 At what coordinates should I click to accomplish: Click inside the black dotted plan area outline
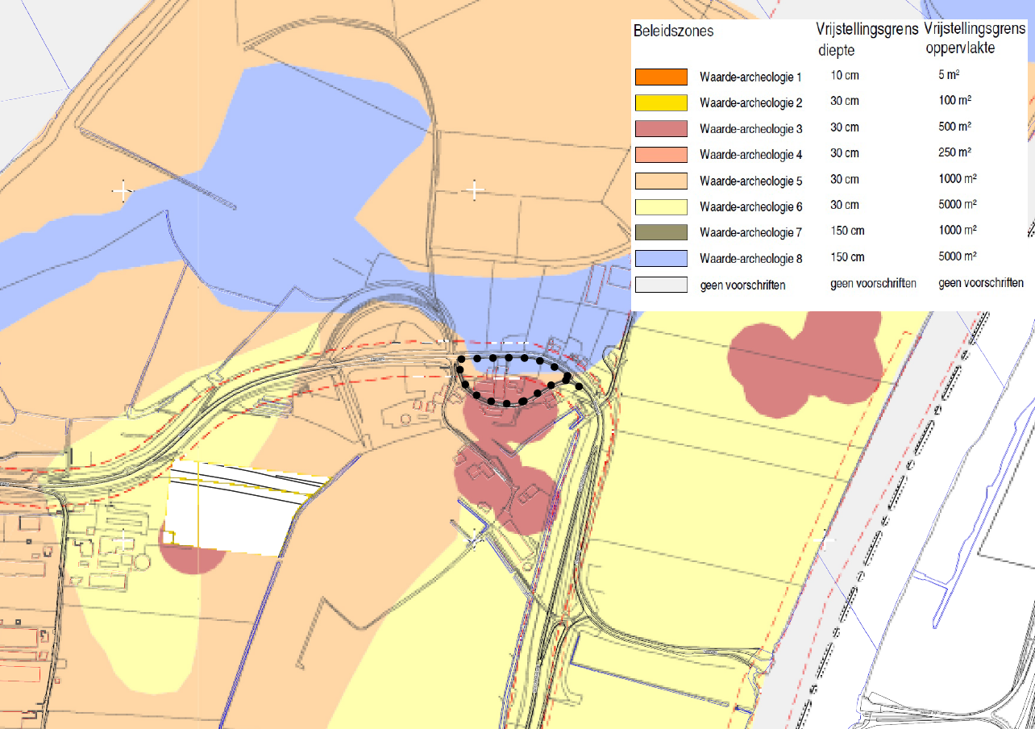[516, 379]
